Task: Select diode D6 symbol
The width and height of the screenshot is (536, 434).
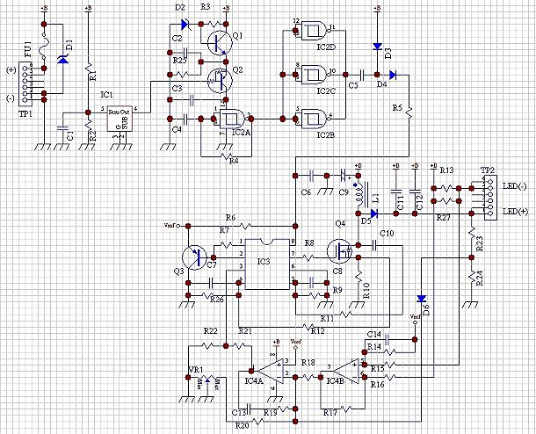Action: coord(422,299)
